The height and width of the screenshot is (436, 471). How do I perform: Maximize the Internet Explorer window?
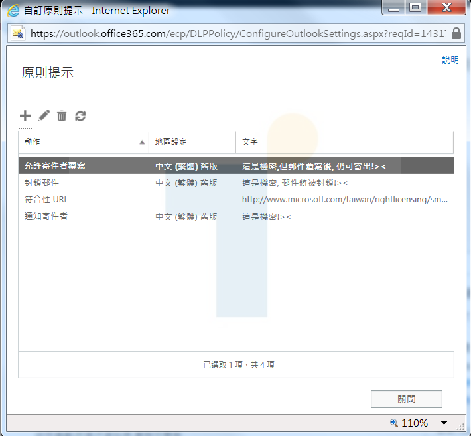coord(415,8)
